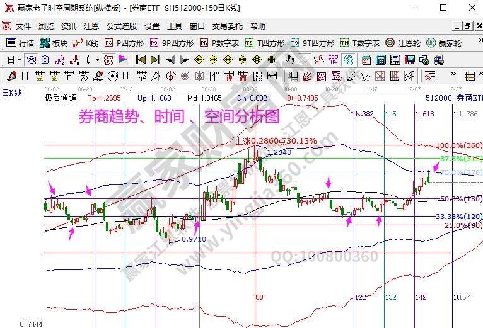Image resolution: width=483 pixels, height=328 pixels.
Task: Select the hand pan tool
Action: click(289, 60)
